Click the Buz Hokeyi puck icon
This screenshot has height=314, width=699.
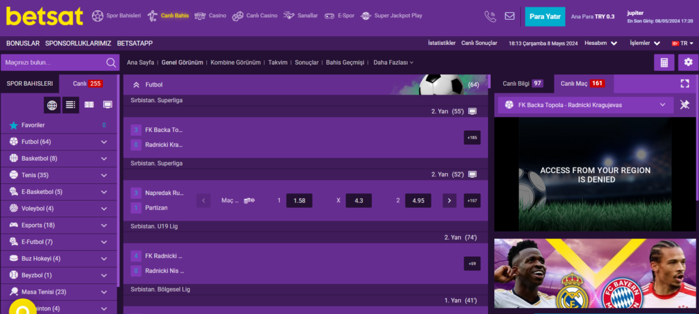[x=14, y=259]
